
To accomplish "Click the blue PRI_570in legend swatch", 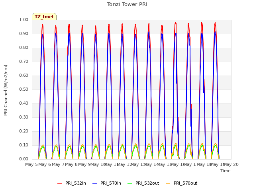I will point(95,184).
